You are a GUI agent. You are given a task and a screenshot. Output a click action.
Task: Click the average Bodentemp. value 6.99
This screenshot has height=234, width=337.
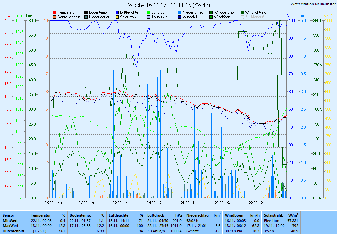(x=100, y=231)
